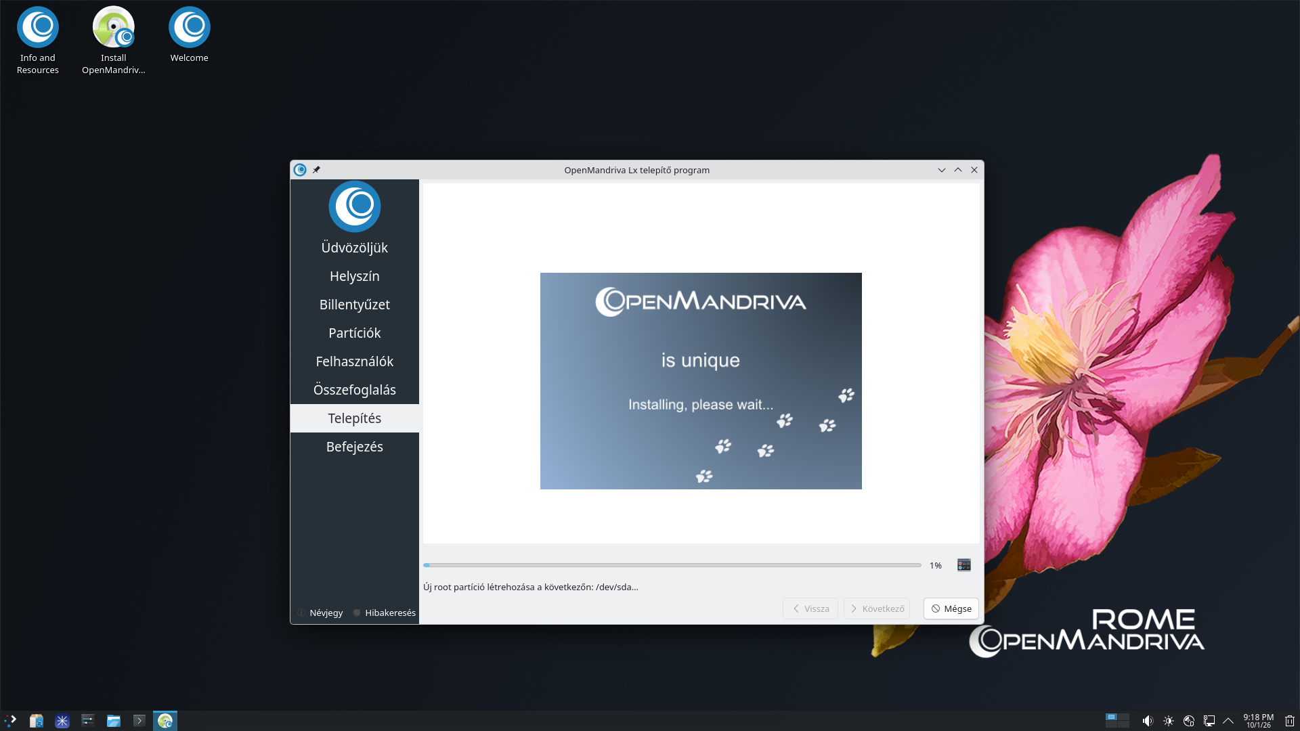This screenshot has height=731, width=1300.
Task: Click the OpenMandriva logo in installer sidebar
Action: pos(355,206)
